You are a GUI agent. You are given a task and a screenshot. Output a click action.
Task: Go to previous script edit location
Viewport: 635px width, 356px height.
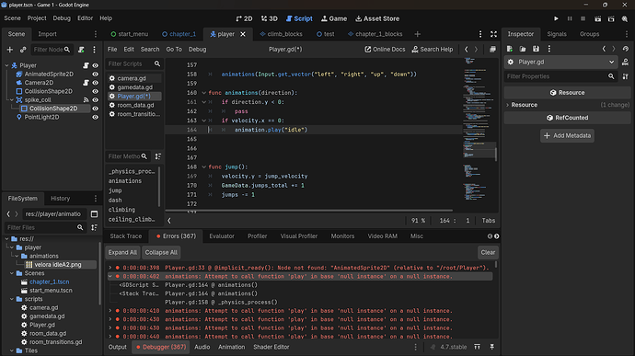(x=466, y=50)
